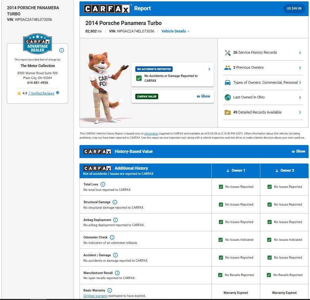This screenshot has height=300, width=310.
Task: Click Owner 1 Structural Damage checkmark
Action: [x=221, y=205]
